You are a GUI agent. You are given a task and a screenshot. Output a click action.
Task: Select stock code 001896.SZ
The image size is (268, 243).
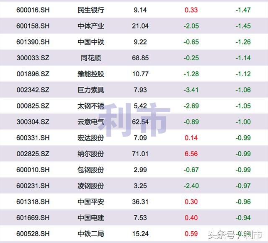(33, 74)
